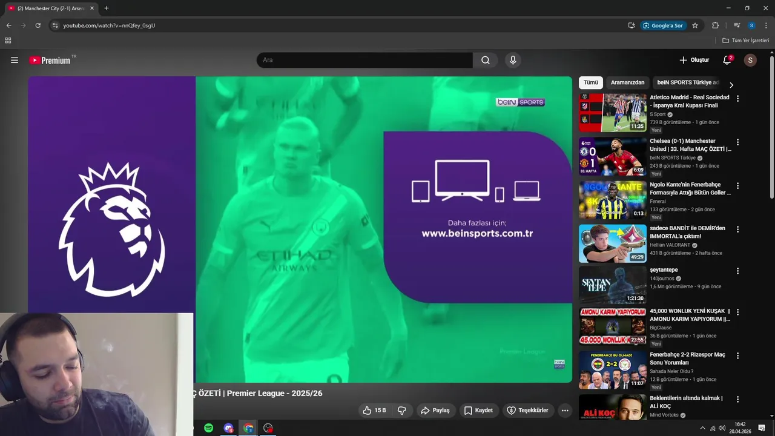Viewport: 775px width, 436px height.
Task: Start voice search with the microphone
Action: coord(513,60)
